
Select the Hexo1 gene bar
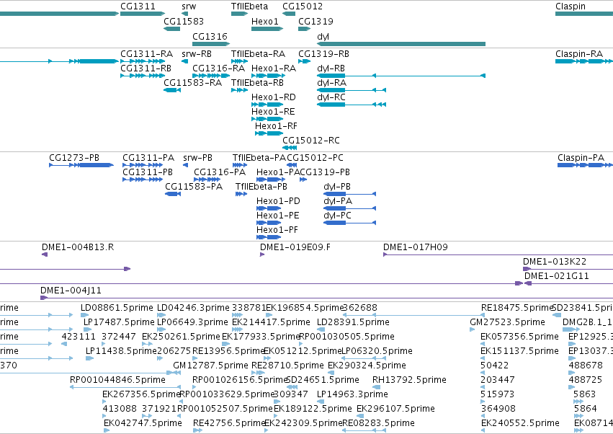tap(267, 29)
